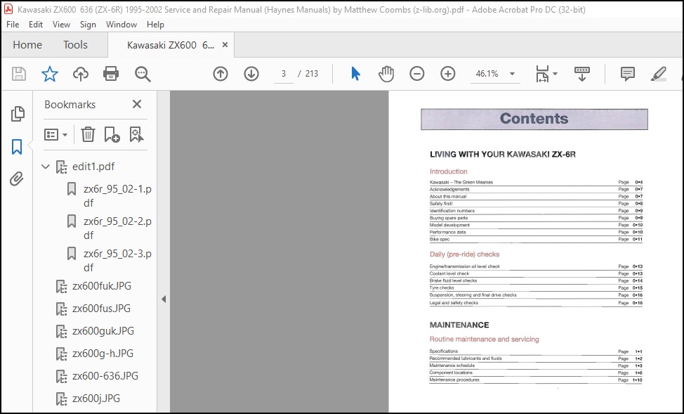Image resolution: width=684 pixels, height=414 pixels.
Task: Click the upload to cloud icon
Action: [81, 74]
